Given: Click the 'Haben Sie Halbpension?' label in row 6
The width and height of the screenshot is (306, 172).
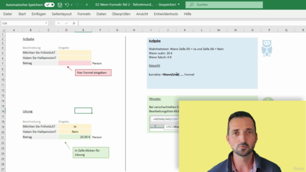Looking at the screenshot, I should click(39, 58).
